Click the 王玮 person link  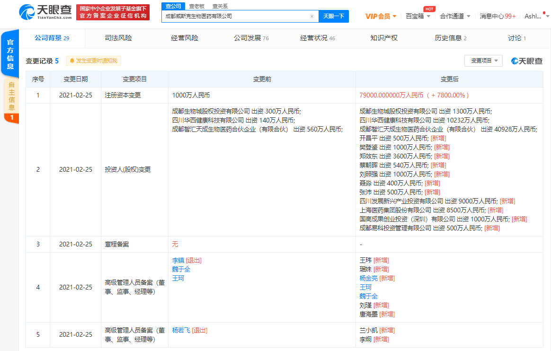(x=364, y=260)
